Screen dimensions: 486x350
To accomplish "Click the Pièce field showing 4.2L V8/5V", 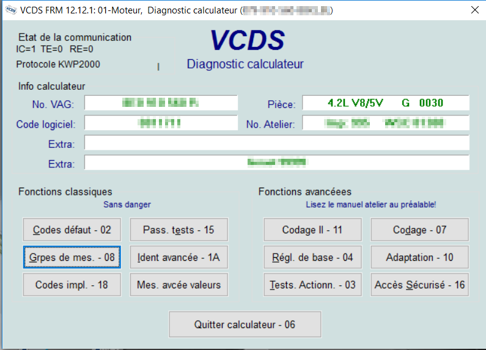I will [386, 103].
